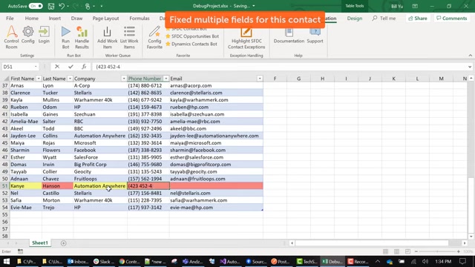The height and width of the screenshot is (267, 475).
Task: Cancel the formula bar entry
Action: point(57,67)
